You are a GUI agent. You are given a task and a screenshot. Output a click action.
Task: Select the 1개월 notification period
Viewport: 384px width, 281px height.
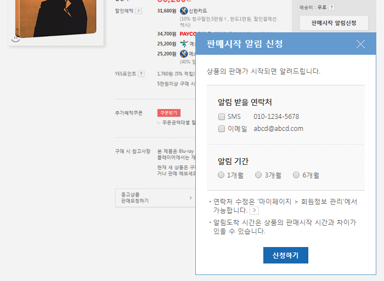point(221,175)
